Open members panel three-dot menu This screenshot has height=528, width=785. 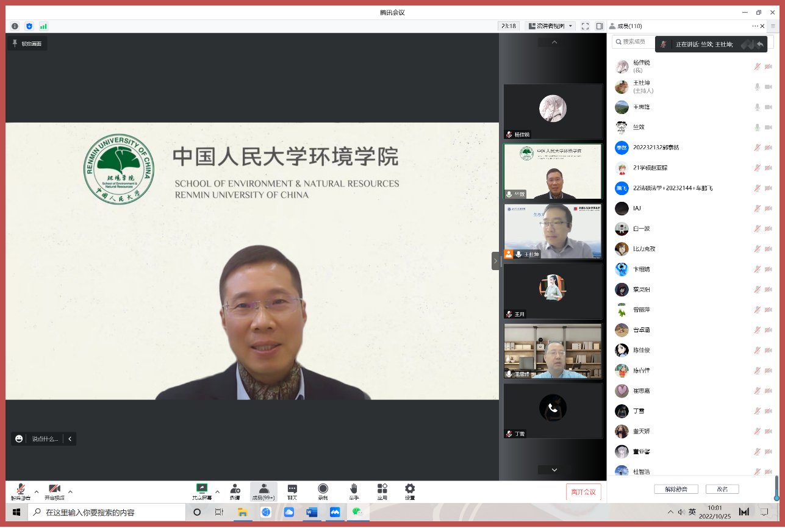[756, 26]
